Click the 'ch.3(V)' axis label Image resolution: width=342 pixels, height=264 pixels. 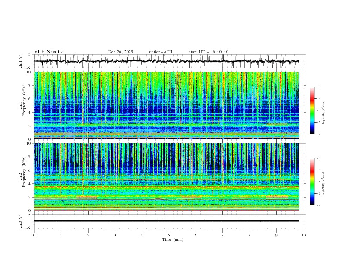(21, 221)
